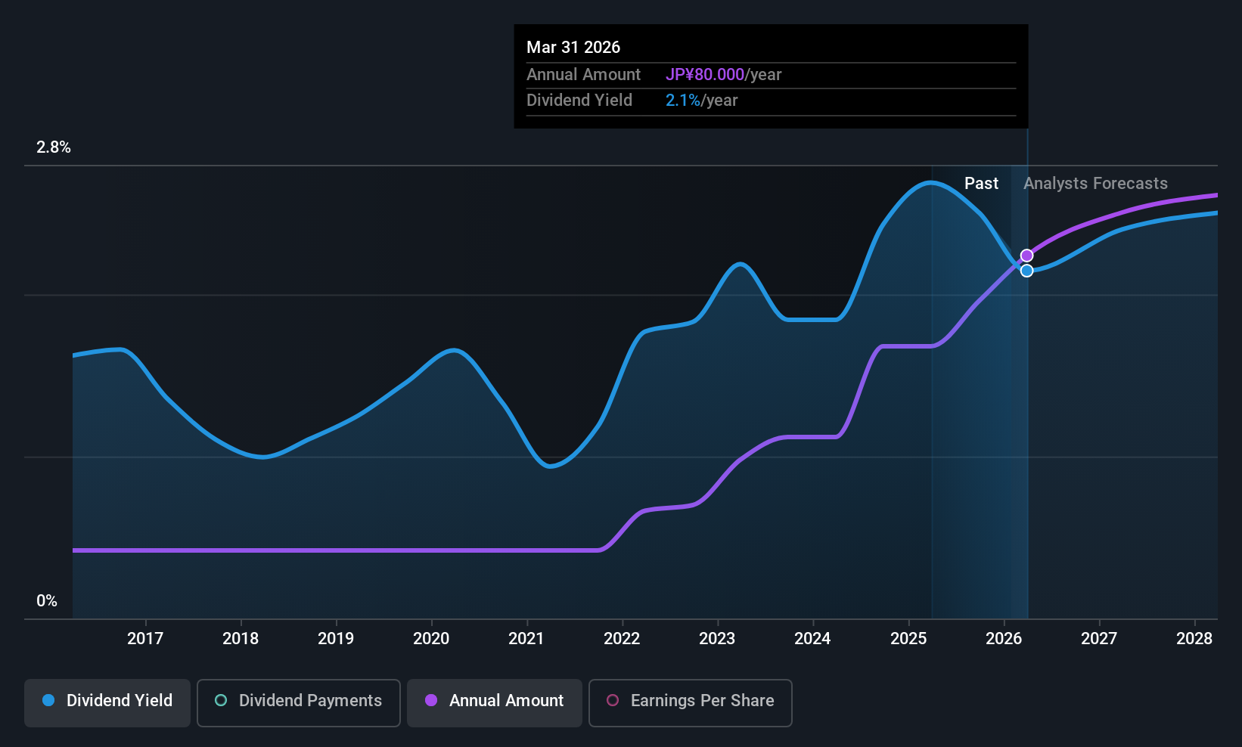Click the 2019 label on the x-axis

336,639
